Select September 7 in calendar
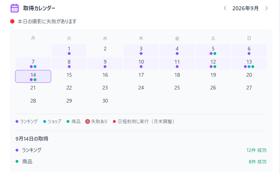Screen dimensions: 280x174 pos(33,64)
